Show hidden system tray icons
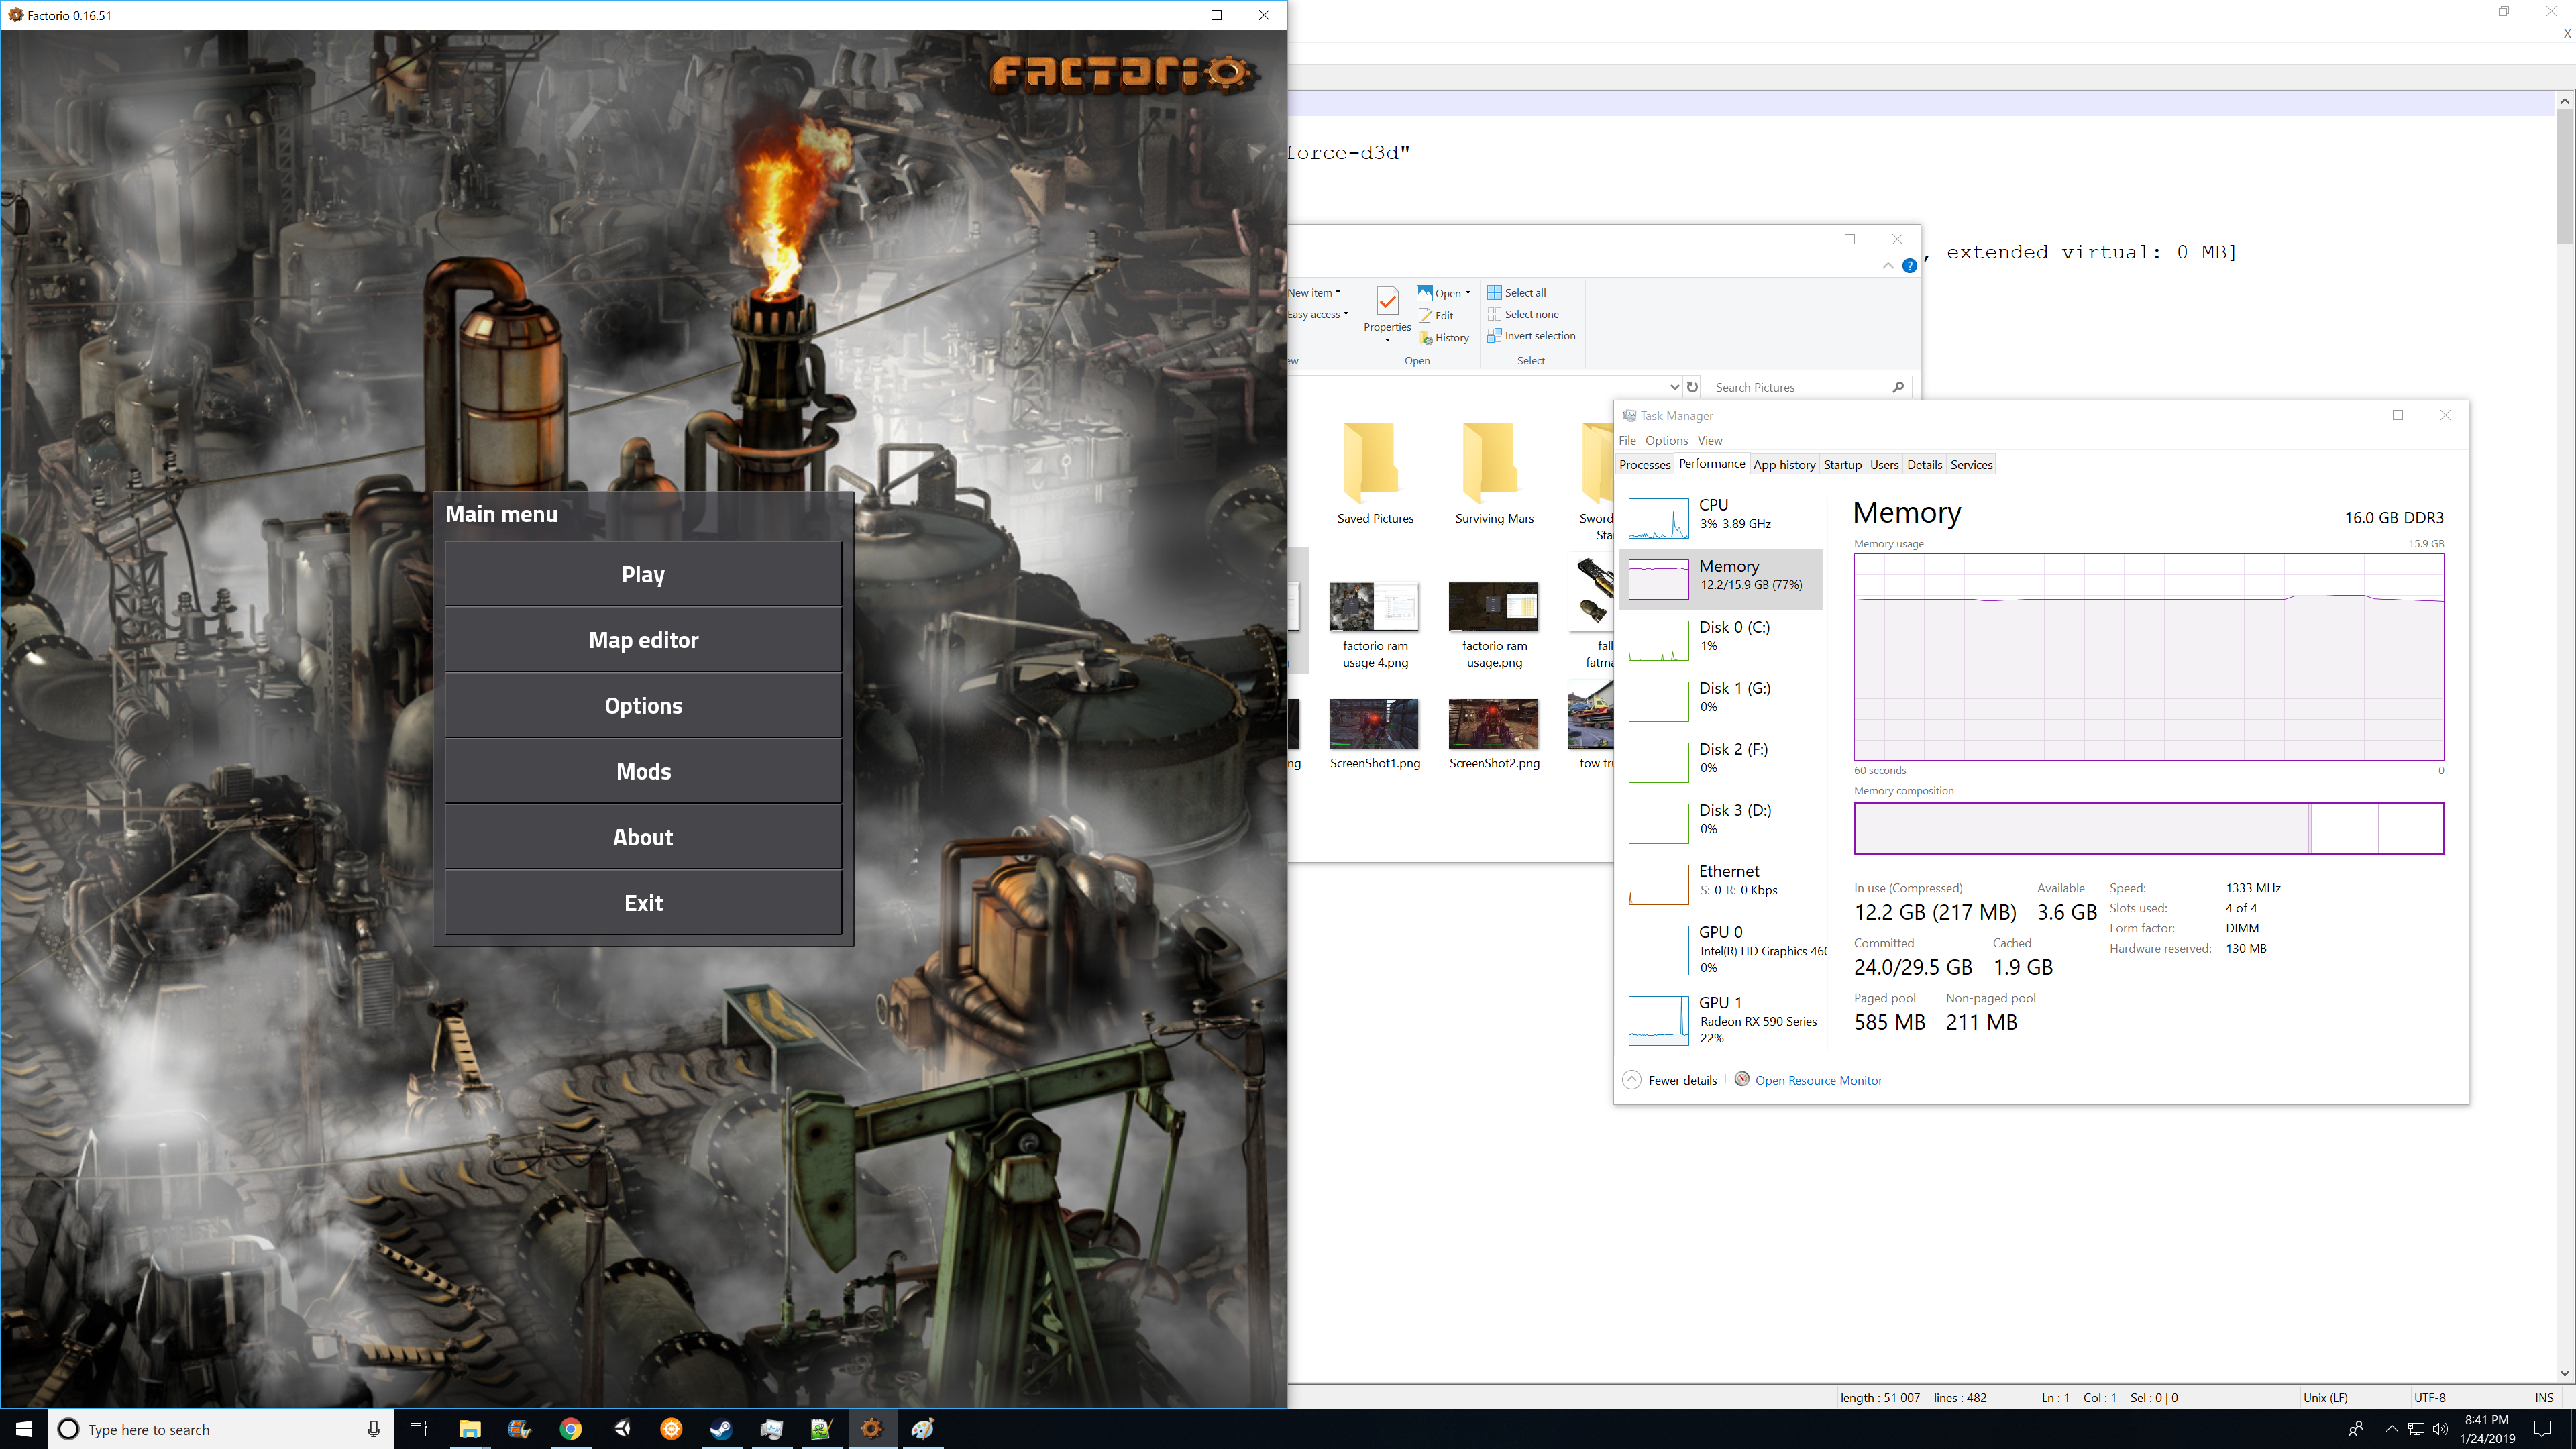This screenshot has height=1449, width=2576. tap(2391, 1429)
